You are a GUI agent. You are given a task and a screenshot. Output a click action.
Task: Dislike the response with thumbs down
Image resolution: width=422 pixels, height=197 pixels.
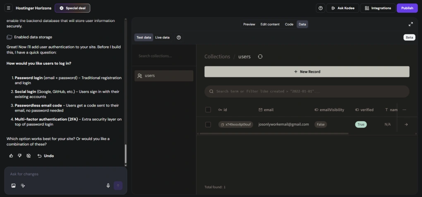point(19,156)
